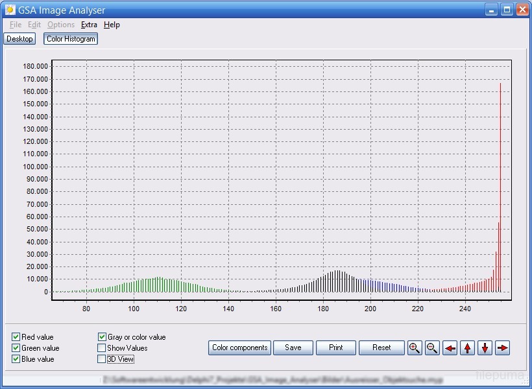Click the zoom in magnifier icon
Screen dimensions: 532x389
415,348
